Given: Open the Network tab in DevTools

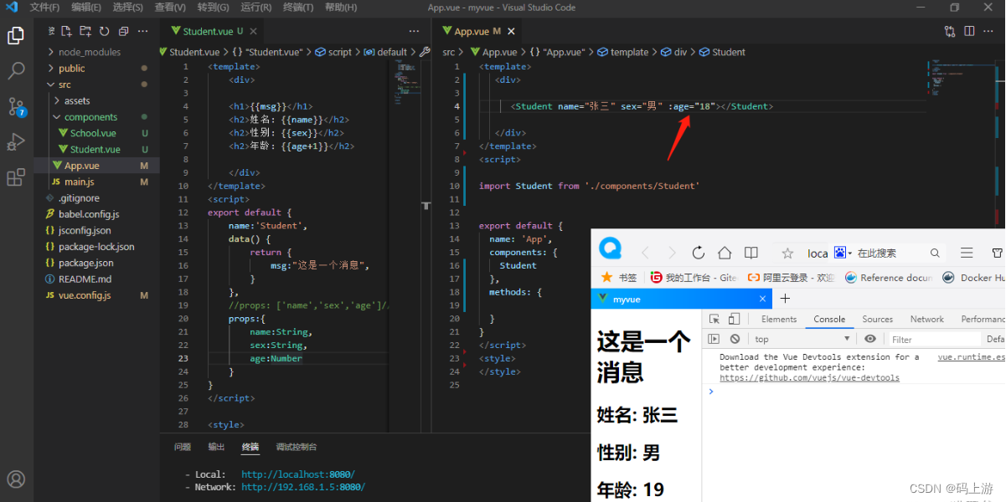Looking at the screenshot, I should (927, 319).
